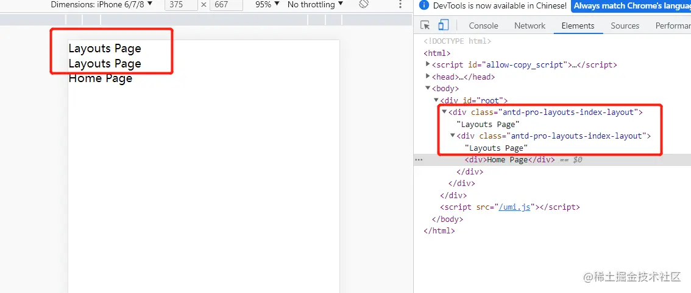
Task: Activate the inspect element picker icon
Action: click(x=425, y=25)
